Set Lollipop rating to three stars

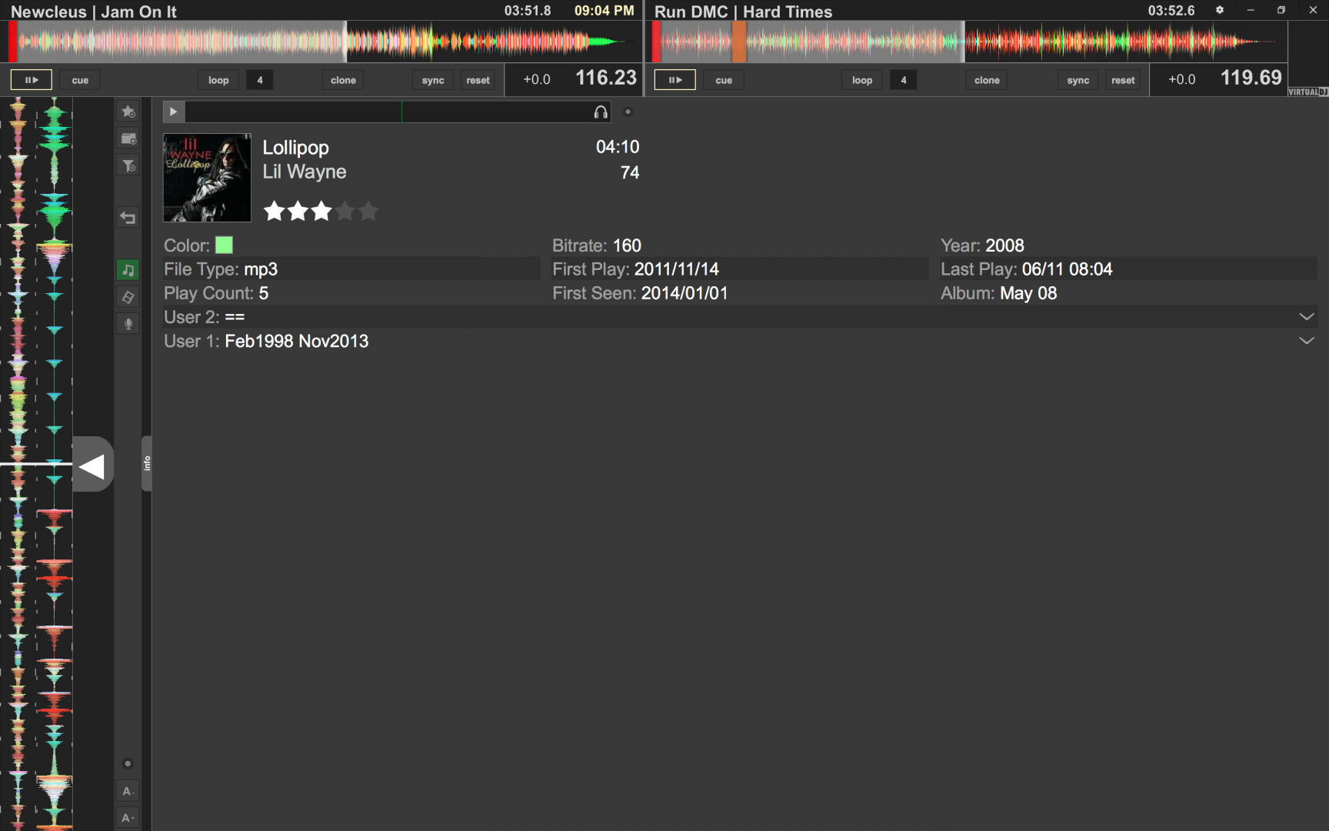coord(321,211)
